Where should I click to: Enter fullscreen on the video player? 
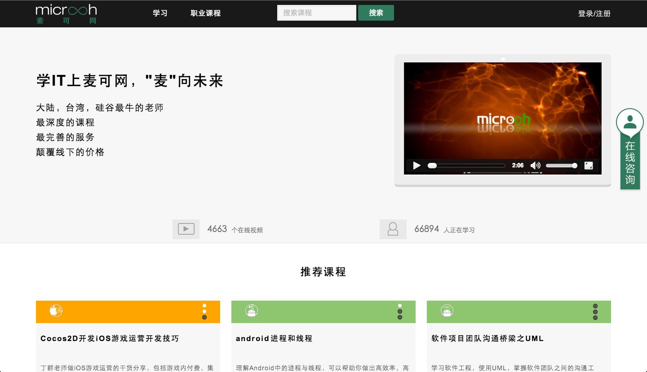(x=589, y=166)
